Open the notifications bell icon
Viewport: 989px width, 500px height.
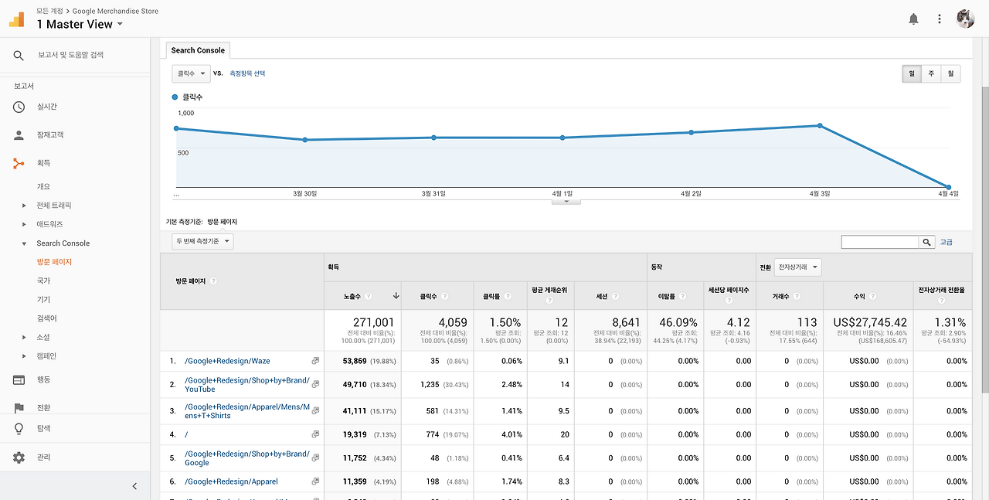[x=913, y=18]
